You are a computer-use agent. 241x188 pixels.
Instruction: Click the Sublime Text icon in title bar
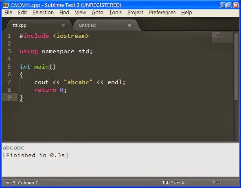6,5
